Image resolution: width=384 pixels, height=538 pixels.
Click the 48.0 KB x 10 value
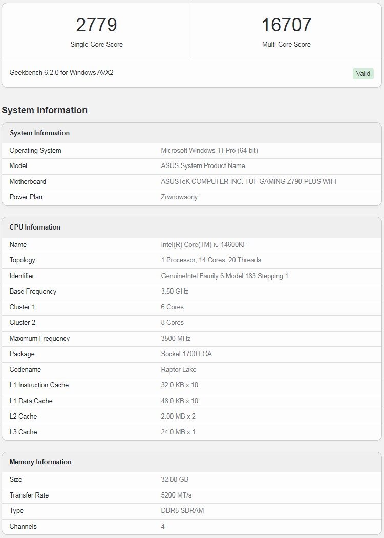click(180, 401)
